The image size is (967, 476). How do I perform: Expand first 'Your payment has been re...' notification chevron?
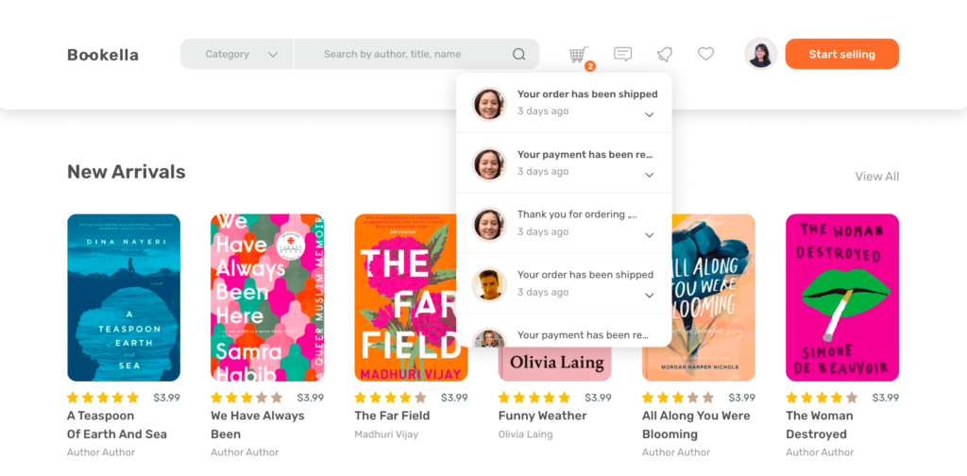click(x=649, y=175)
